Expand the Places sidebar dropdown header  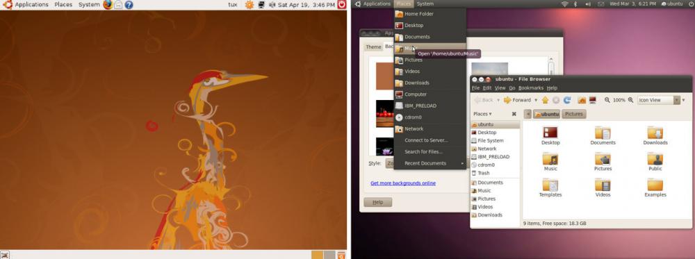(x=482, y=114)
